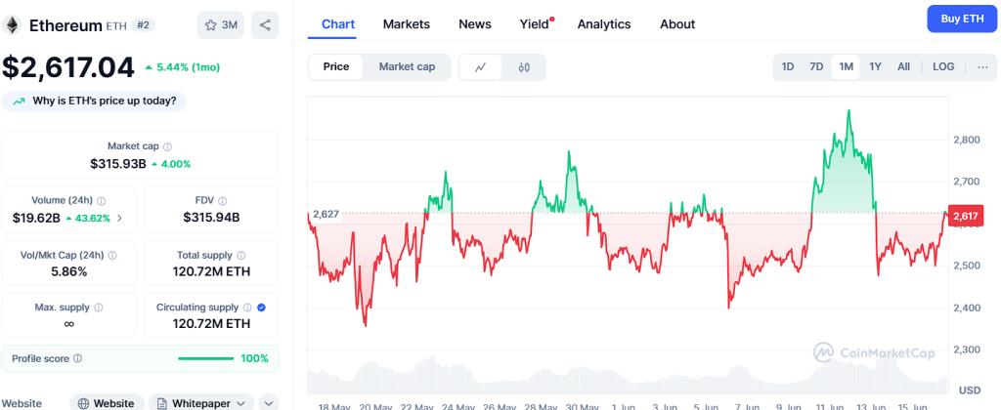The height and width of the screenshot is (410, 1001).
Task: Switch to line chart view icon
Action: coord(481,67)
